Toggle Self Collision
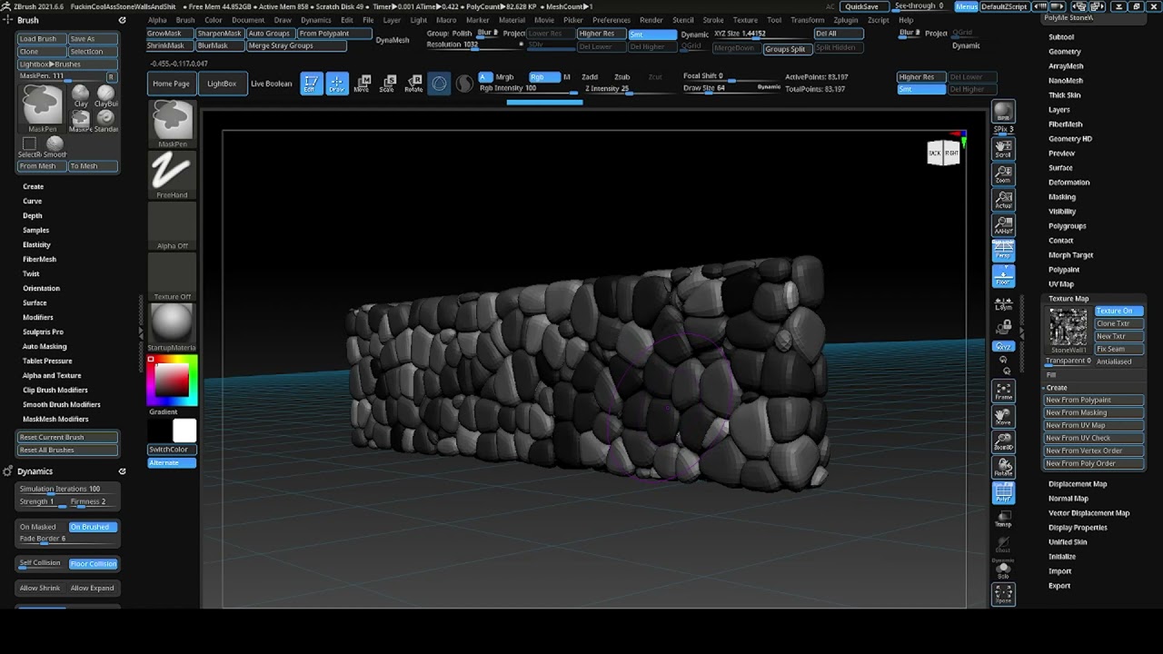Image resolution: width=1163 pixels, height=654 pixels. pyautogui.click(x=41, y=564)
